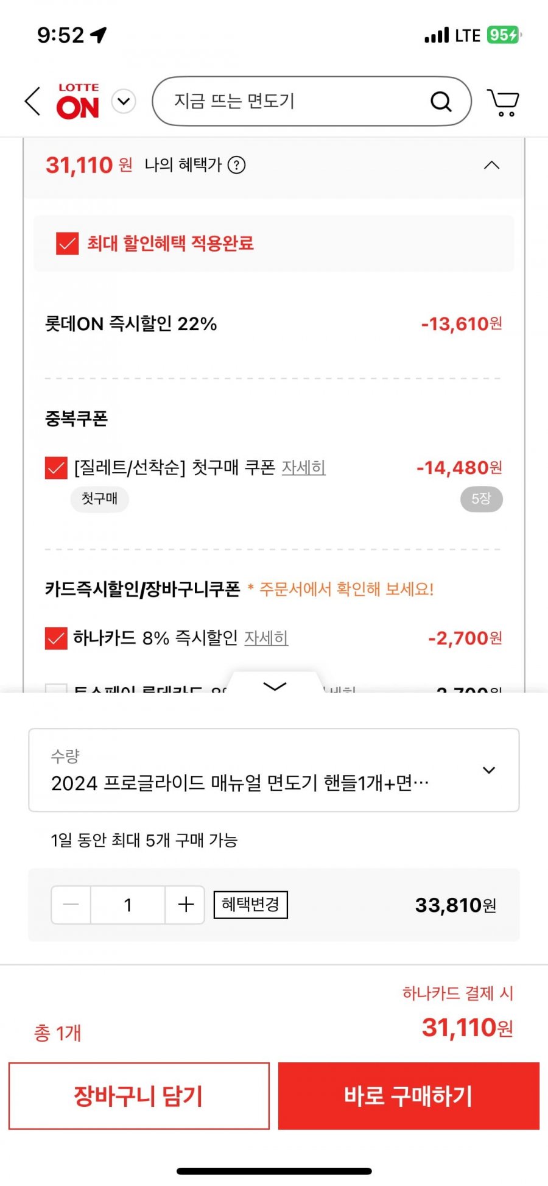Tap 장바구니 담기 button
Screen dimensions: 548x1186
[139, 1096]
